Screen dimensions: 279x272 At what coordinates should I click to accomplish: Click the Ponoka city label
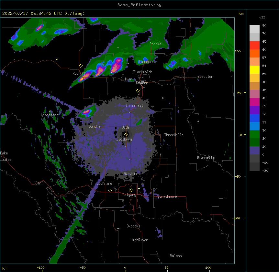pyautogui.click(x=155, y=44)
